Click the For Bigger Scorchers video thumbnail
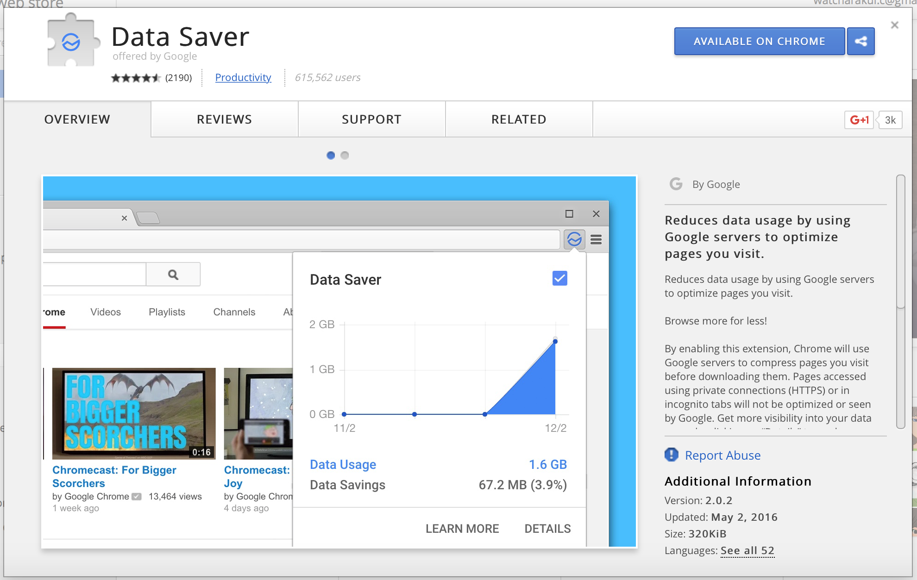Screen dimensions: 917x580 [x=134, y=413]
